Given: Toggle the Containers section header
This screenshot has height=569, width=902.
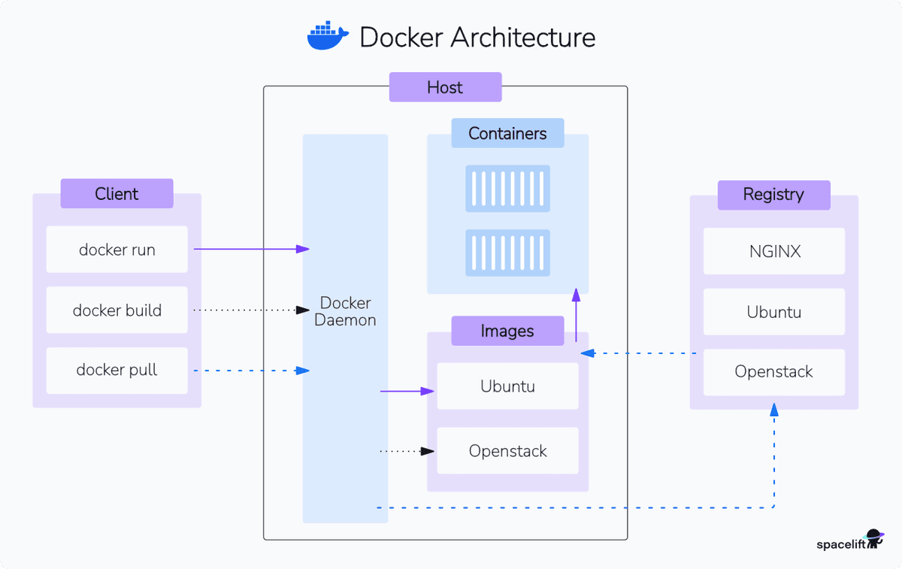Looking at the screenshot, I should click(x=507, y=133).
